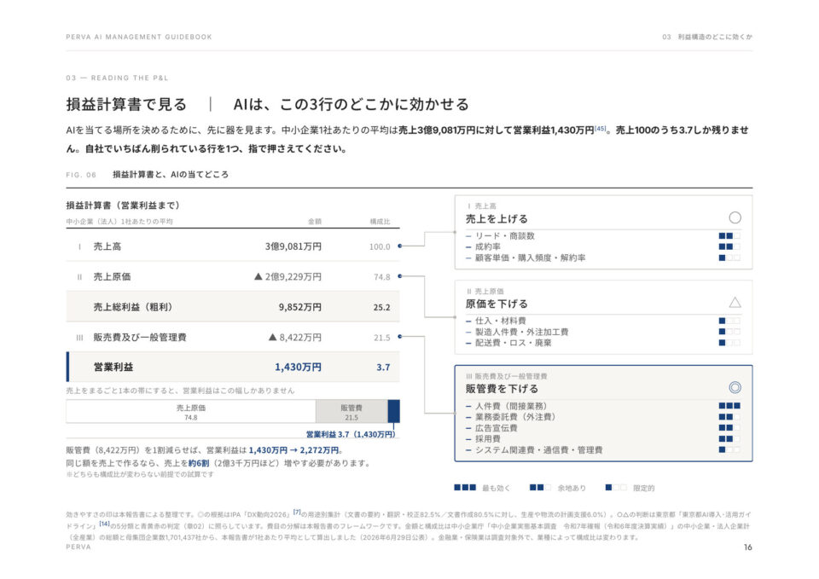Select the amount ▲2億9,229万円

(x=288, y=276)
